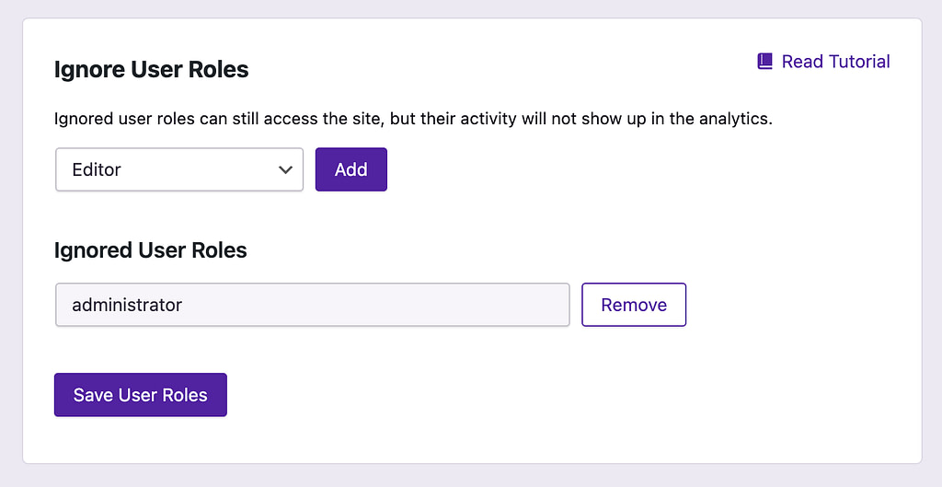Image resolution: width=942 pixels, height=487 pixels.
Task: Click the ignored roles description sentence
Action: (x=413, y=119)
